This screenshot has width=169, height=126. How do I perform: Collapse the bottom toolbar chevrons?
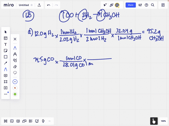point(50,121)
